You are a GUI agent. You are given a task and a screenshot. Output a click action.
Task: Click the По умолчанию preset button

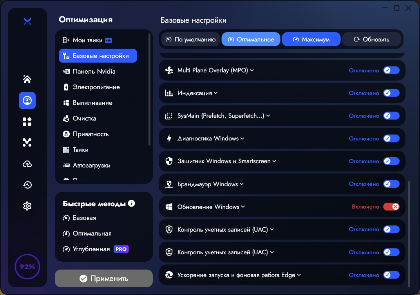(x=190, y=39)
